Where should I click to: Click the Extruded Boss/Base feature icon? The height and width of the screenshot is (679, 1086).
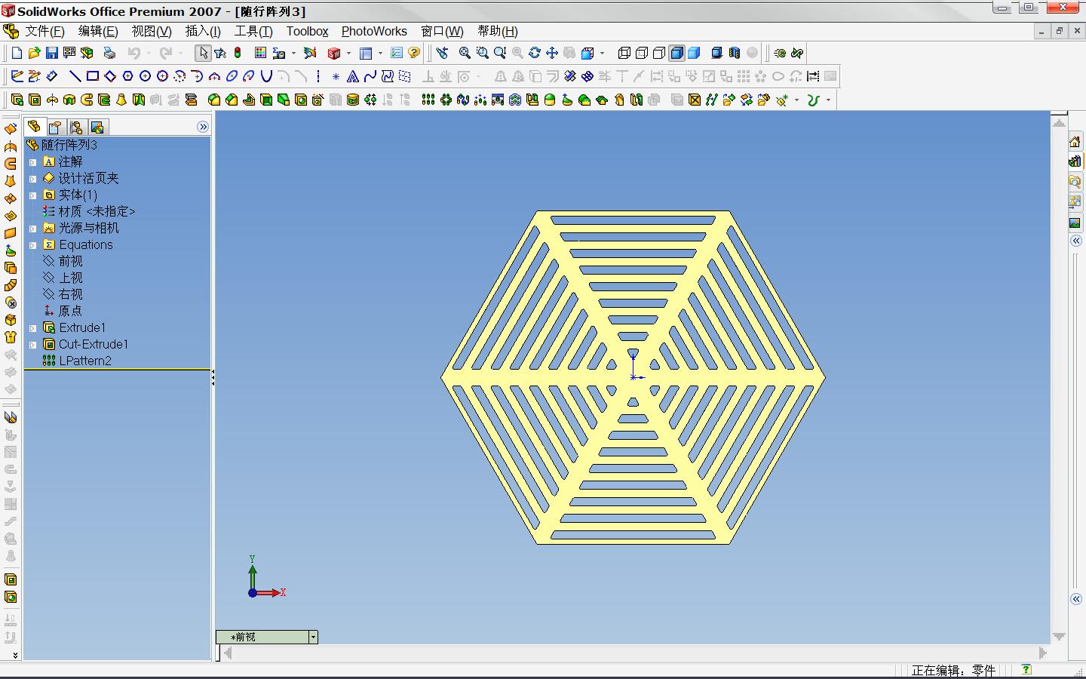[17, 100]
